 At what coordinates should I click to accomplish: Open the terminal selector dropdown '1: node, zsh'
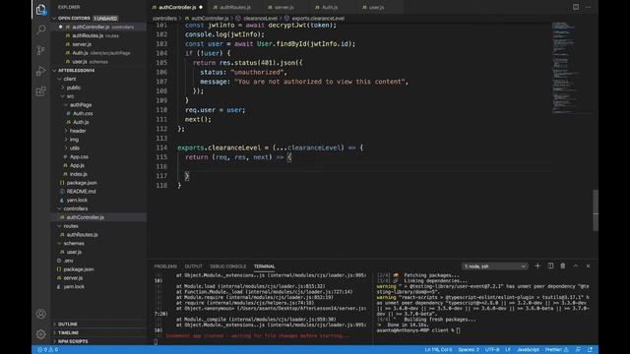494,266
